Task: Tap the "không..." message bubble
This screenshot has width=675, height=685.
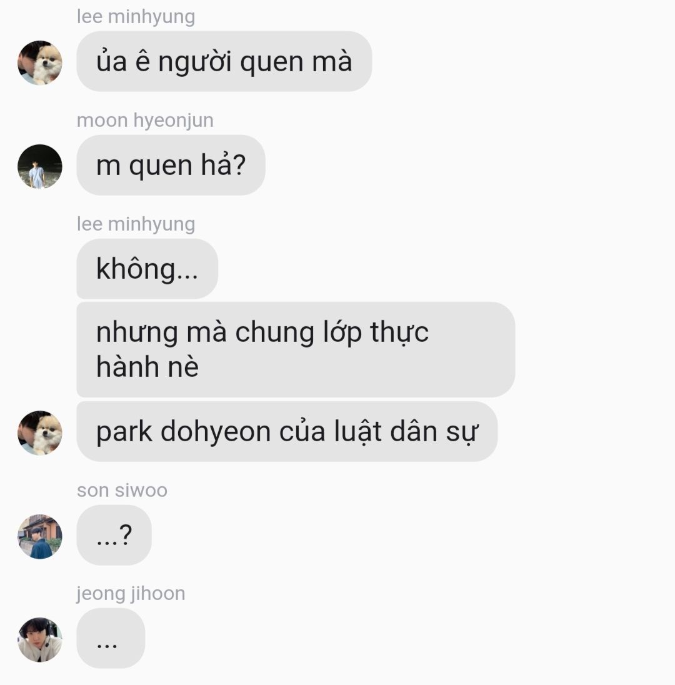Action: point(147,269)
